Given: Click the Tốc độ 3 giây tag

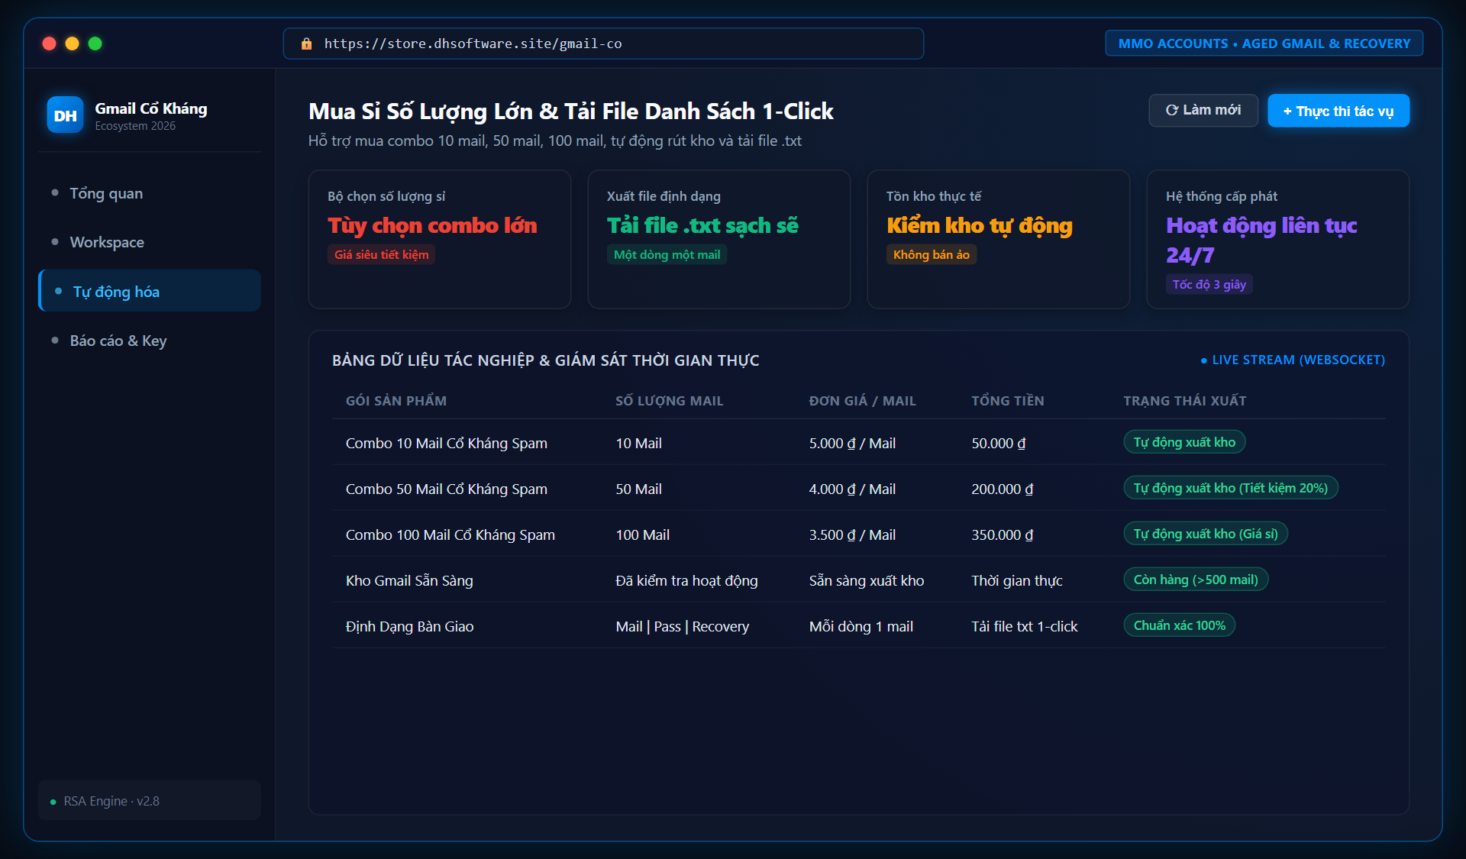Looking at the screenshot, I should (x=1209, y=284).
